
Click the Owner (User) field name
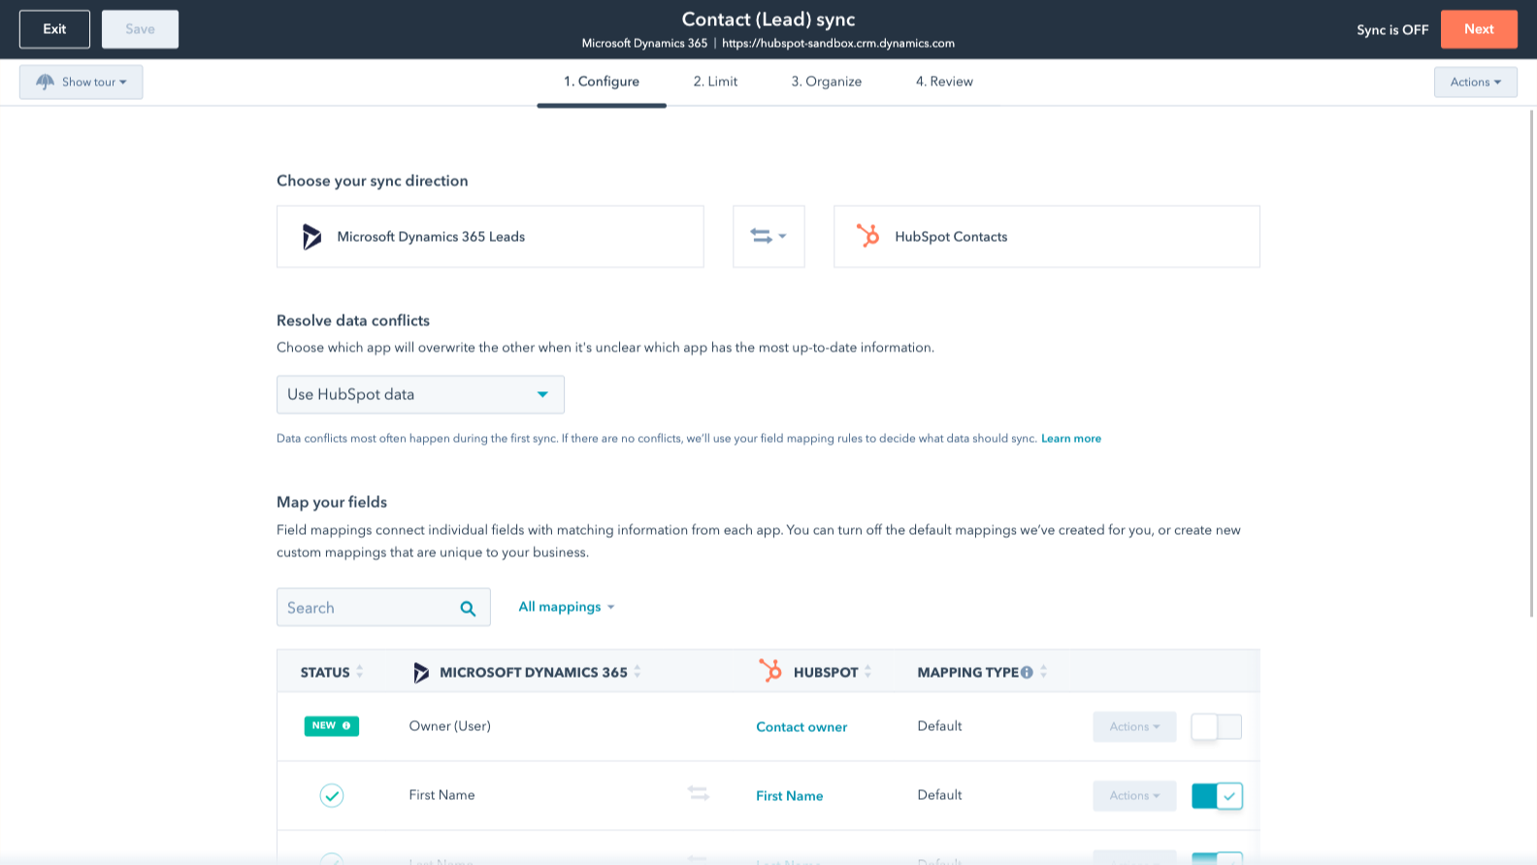click(449, 726)
